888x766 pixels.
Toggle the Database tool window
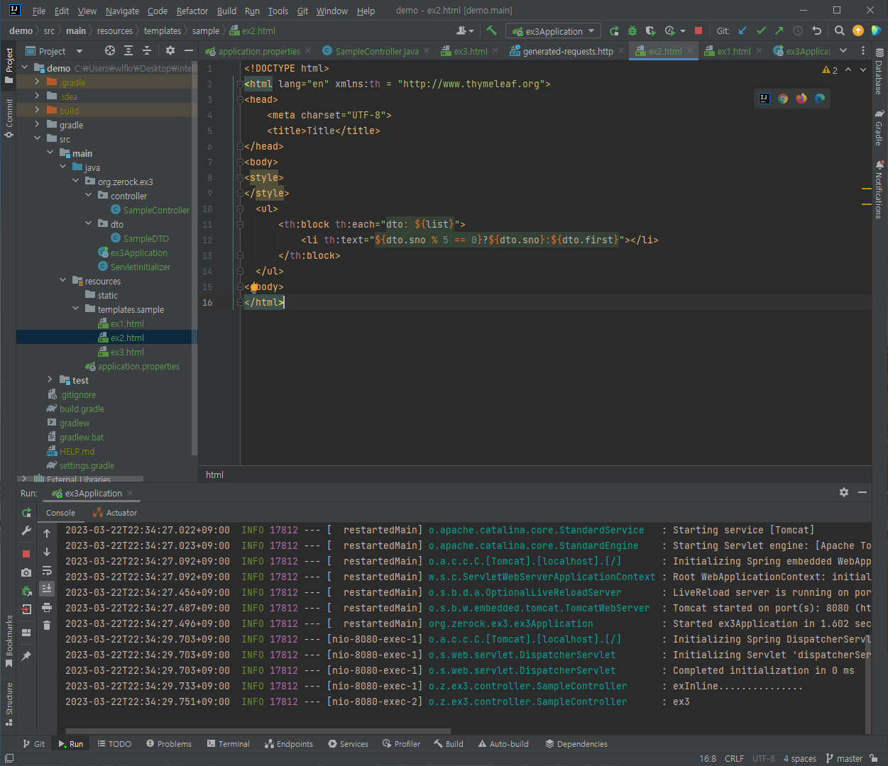click(x=879, y=72)
